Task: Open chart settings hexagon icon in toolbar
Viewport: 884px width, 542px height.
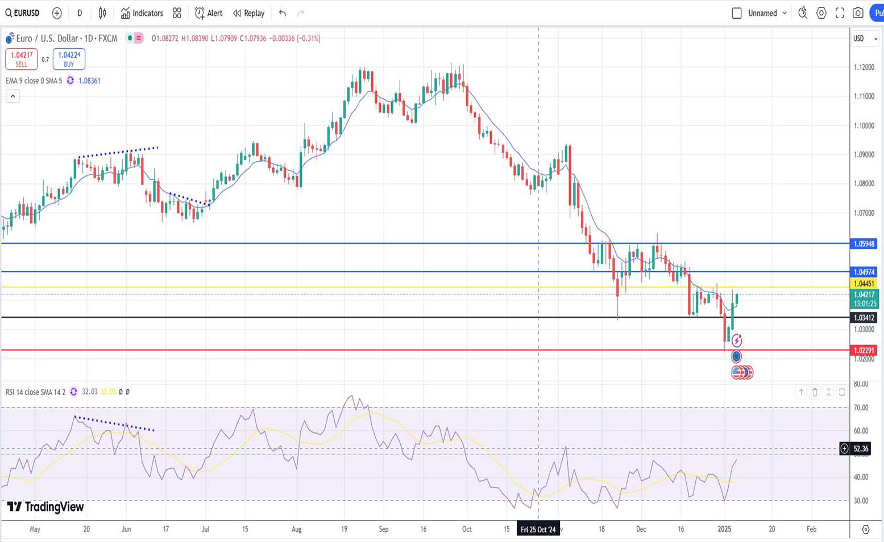Action: 821,13
